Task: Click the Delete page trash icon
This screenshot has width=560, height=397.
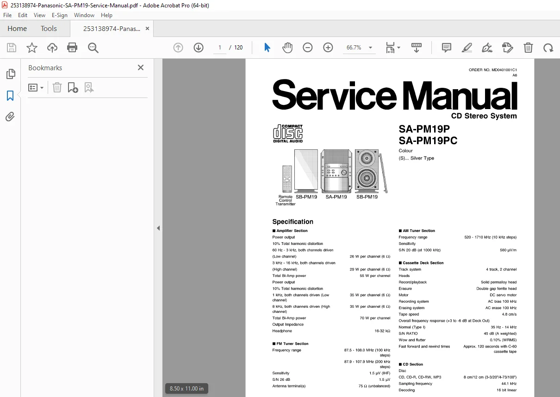Action: pos(528,48)
